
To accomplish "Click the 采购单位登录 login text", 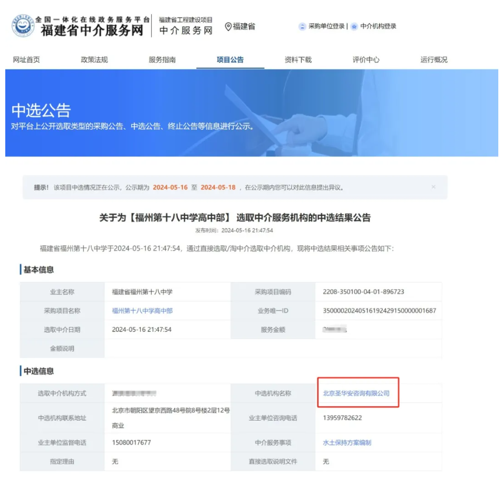I will pyautogui.click(x=326, y=26).
